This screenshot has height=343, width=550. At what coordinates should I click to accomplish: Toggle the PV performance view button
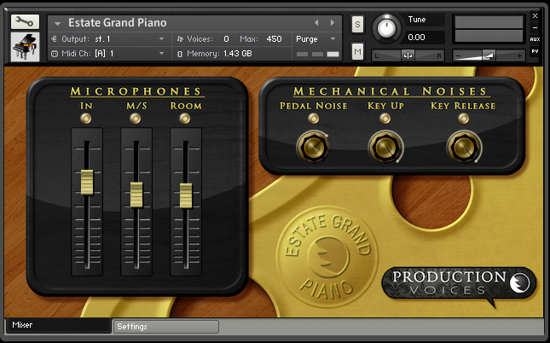click(535, 51)
